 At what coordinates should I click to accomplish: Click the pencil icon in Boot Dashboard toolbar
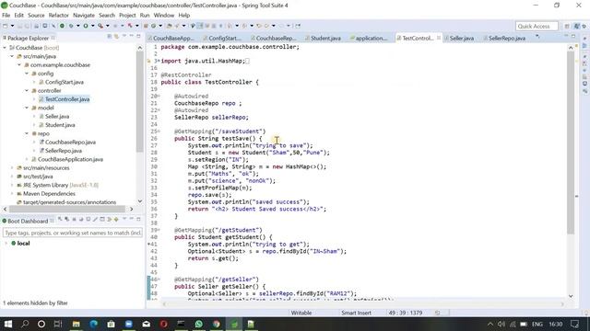click(x=95, y=219)
